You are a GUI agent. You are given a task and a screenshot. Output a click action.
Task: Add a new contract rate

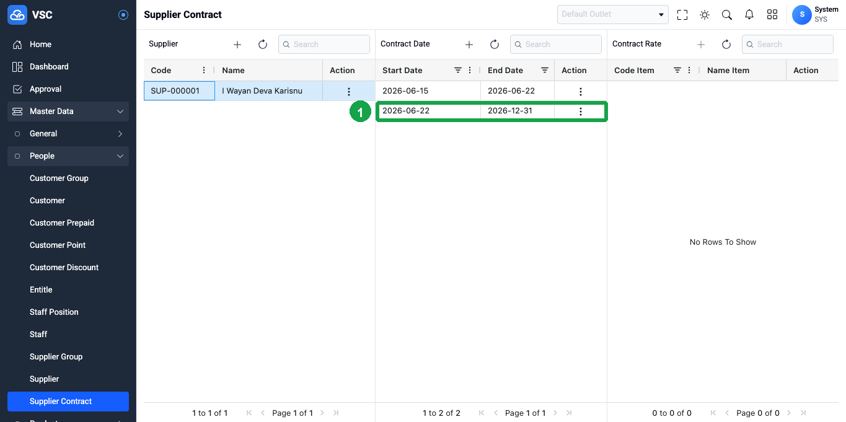coord(701,45)
